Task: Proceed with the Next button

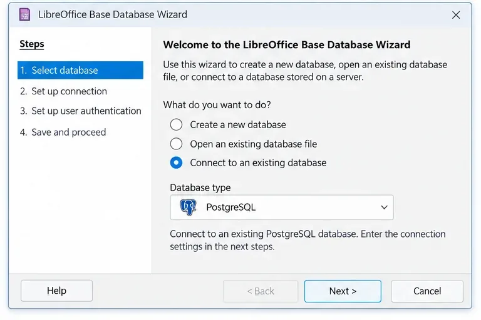Action: [343, 291]
